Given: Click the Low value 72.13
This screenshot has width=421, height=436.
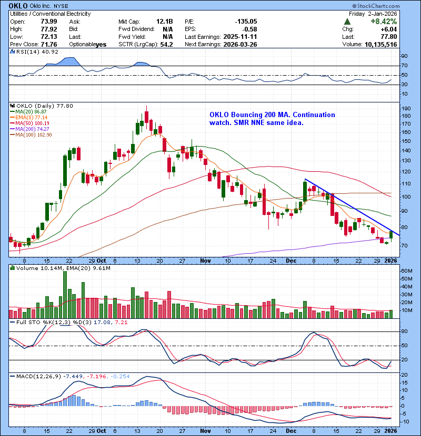Looking at the screenshot, I should [49, 37].
